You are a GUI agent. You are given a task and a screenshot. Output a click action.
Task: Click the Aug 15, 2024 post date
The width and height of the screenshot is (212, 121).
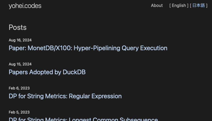20,64
